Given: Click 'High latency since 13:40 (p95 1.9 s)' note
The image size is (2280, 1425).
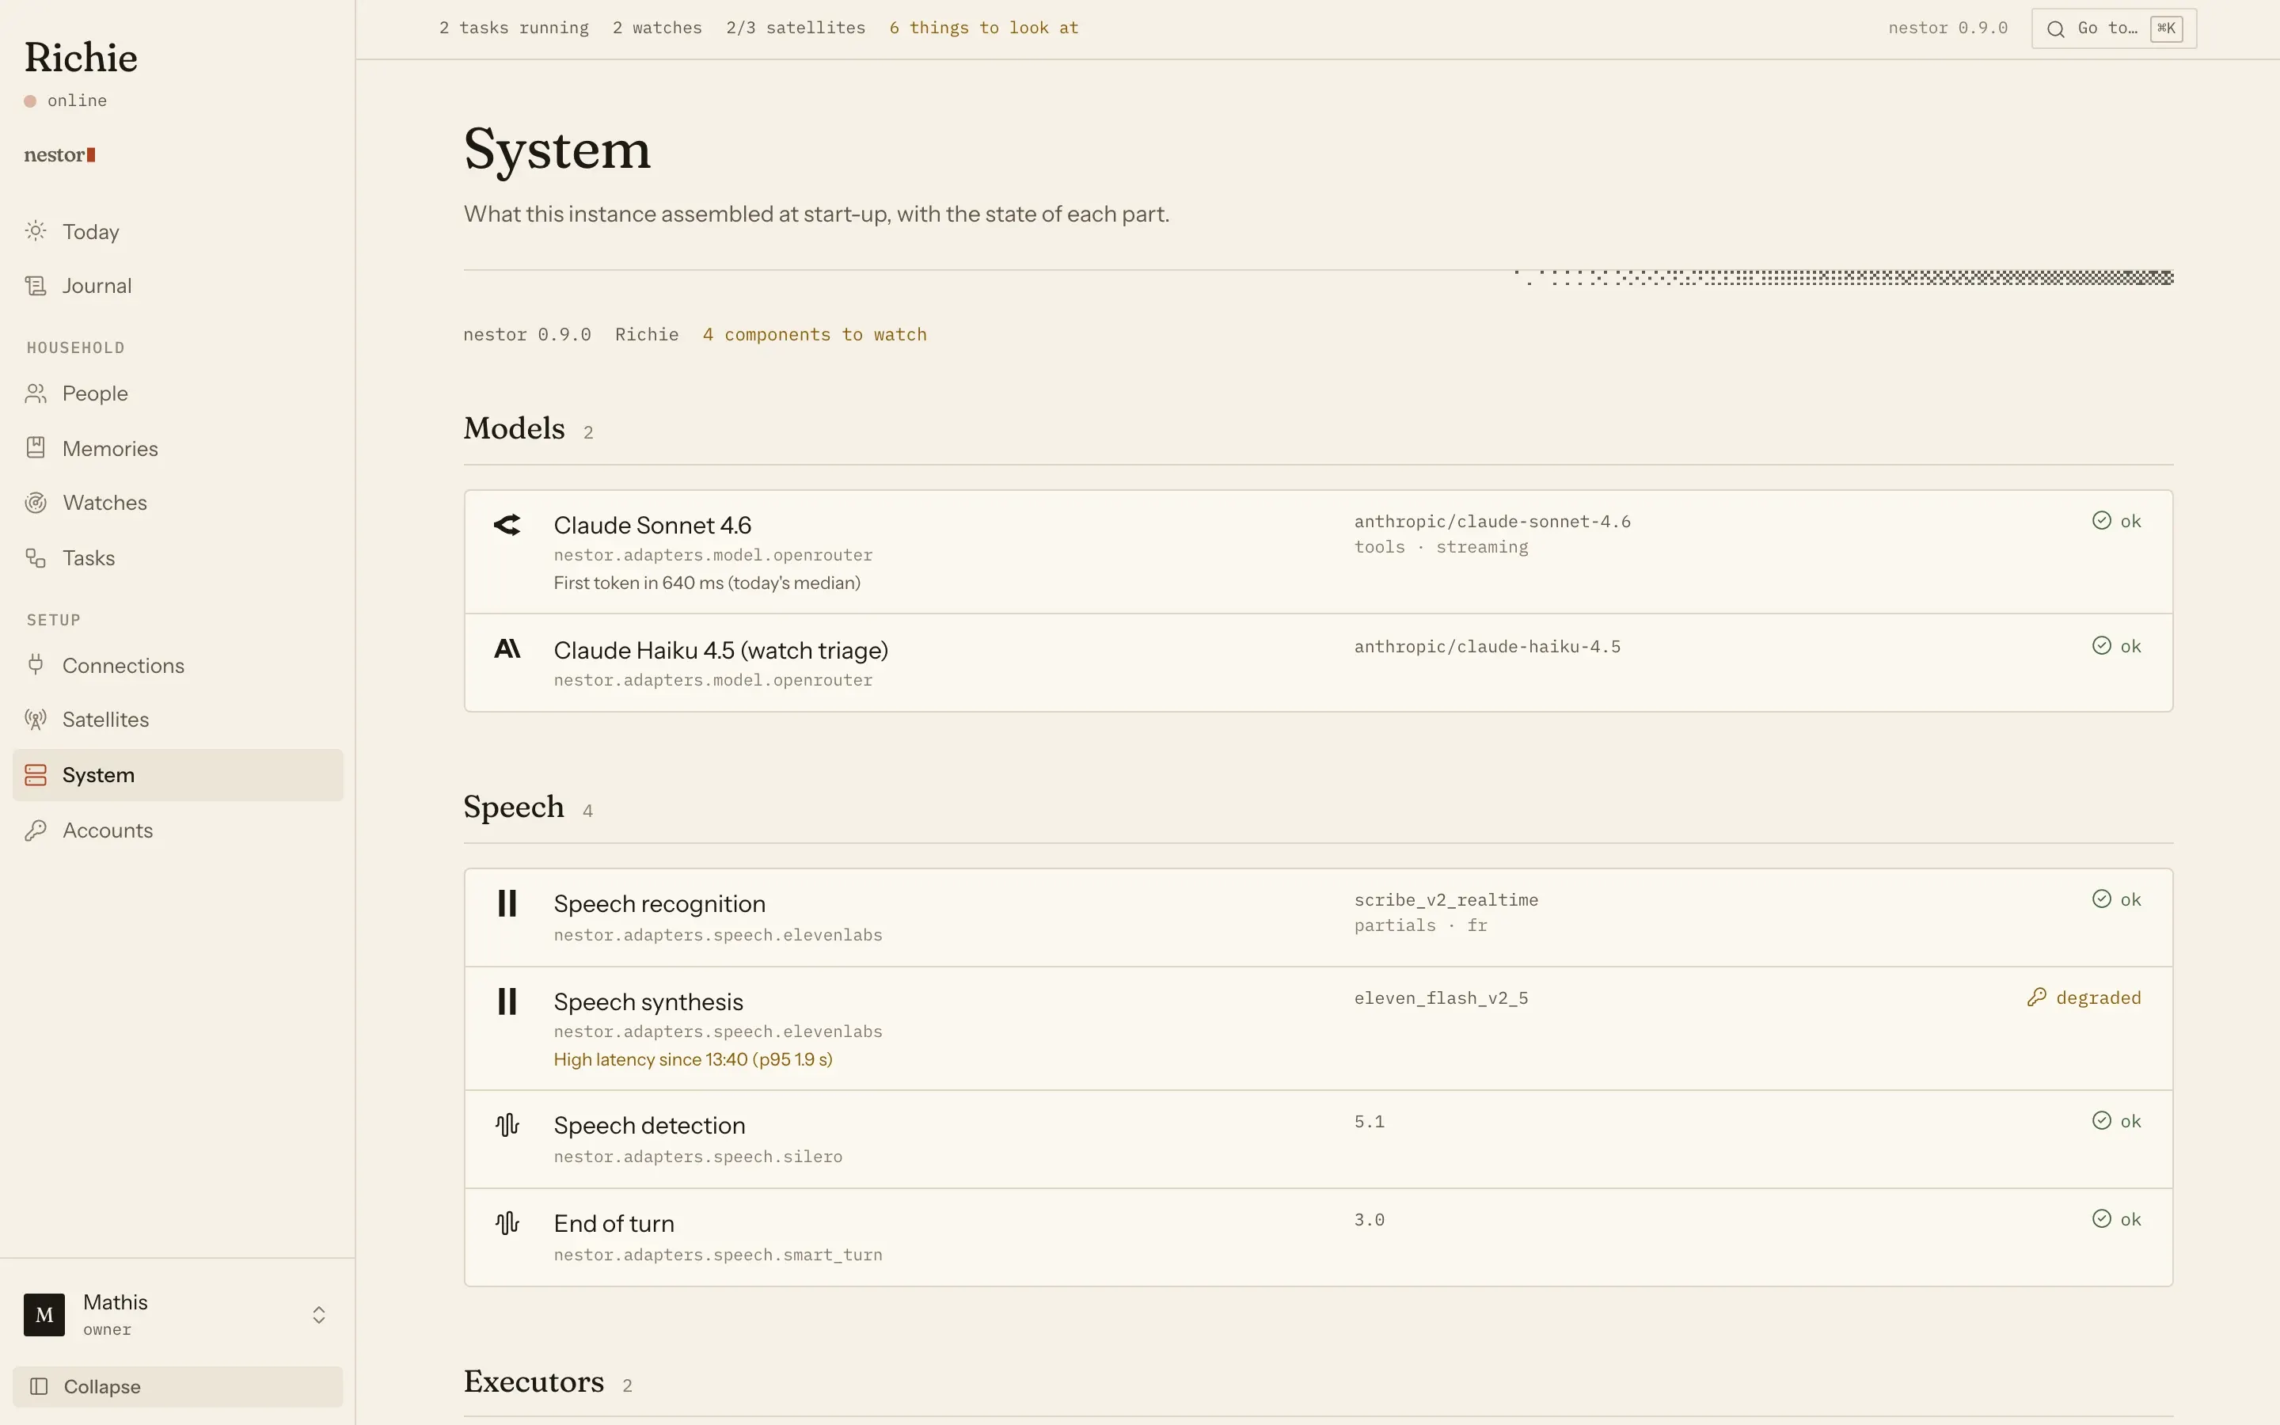Looking at the screenshot, I should (x=693, y=1059).
